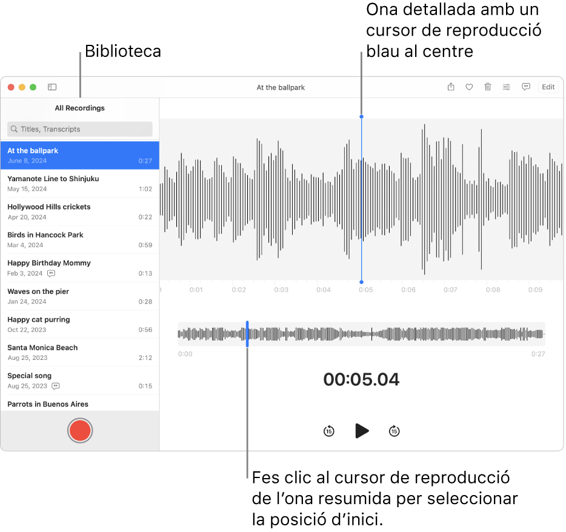Click the At the ballpark window title
This screenshot has height=532, width=566.
pos(281,87)
